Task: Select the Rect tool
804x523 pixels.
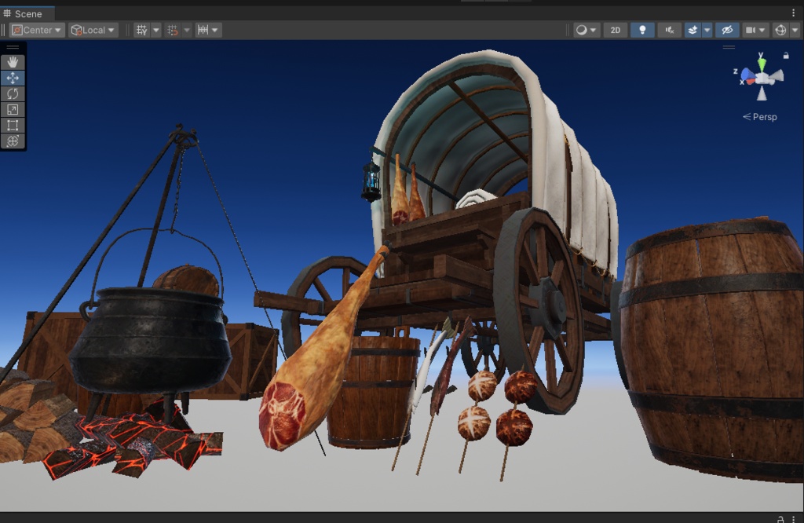Action: point(13,126)
